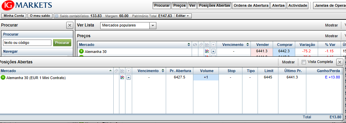
Task: Open the row dropdown for Alemanha 30 in Preços
Action: tap(213, 51)
